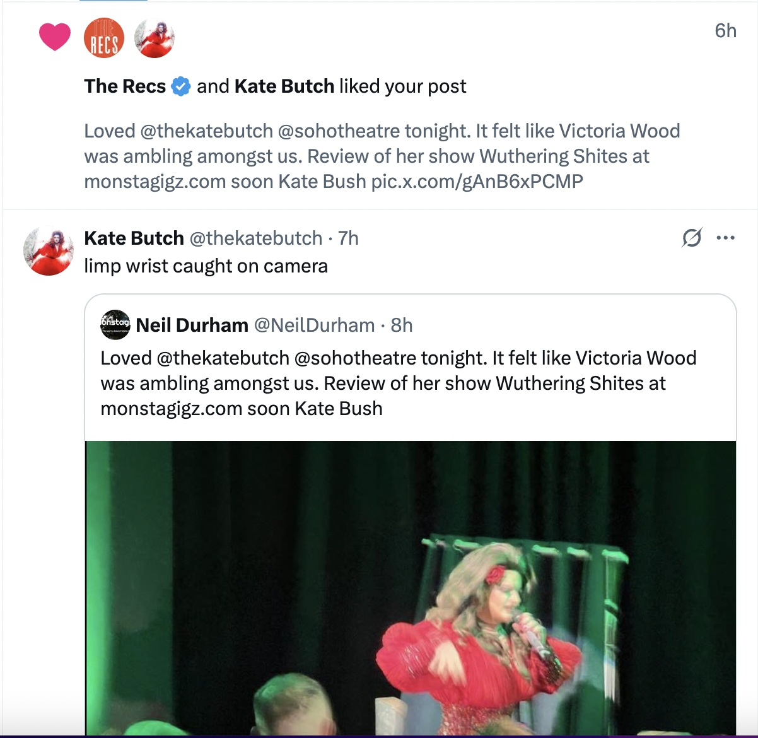Click the 8h timestamp in the quoted post
Screen dimensions: 758x738
(x=402, y=325)
